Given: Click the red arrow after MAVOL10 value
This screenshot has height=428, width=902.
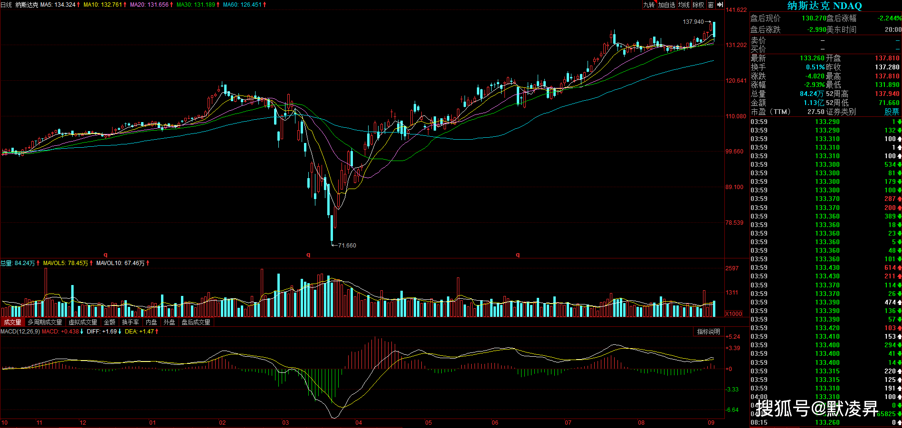Looking at the screenshot, I should (148, 263).
